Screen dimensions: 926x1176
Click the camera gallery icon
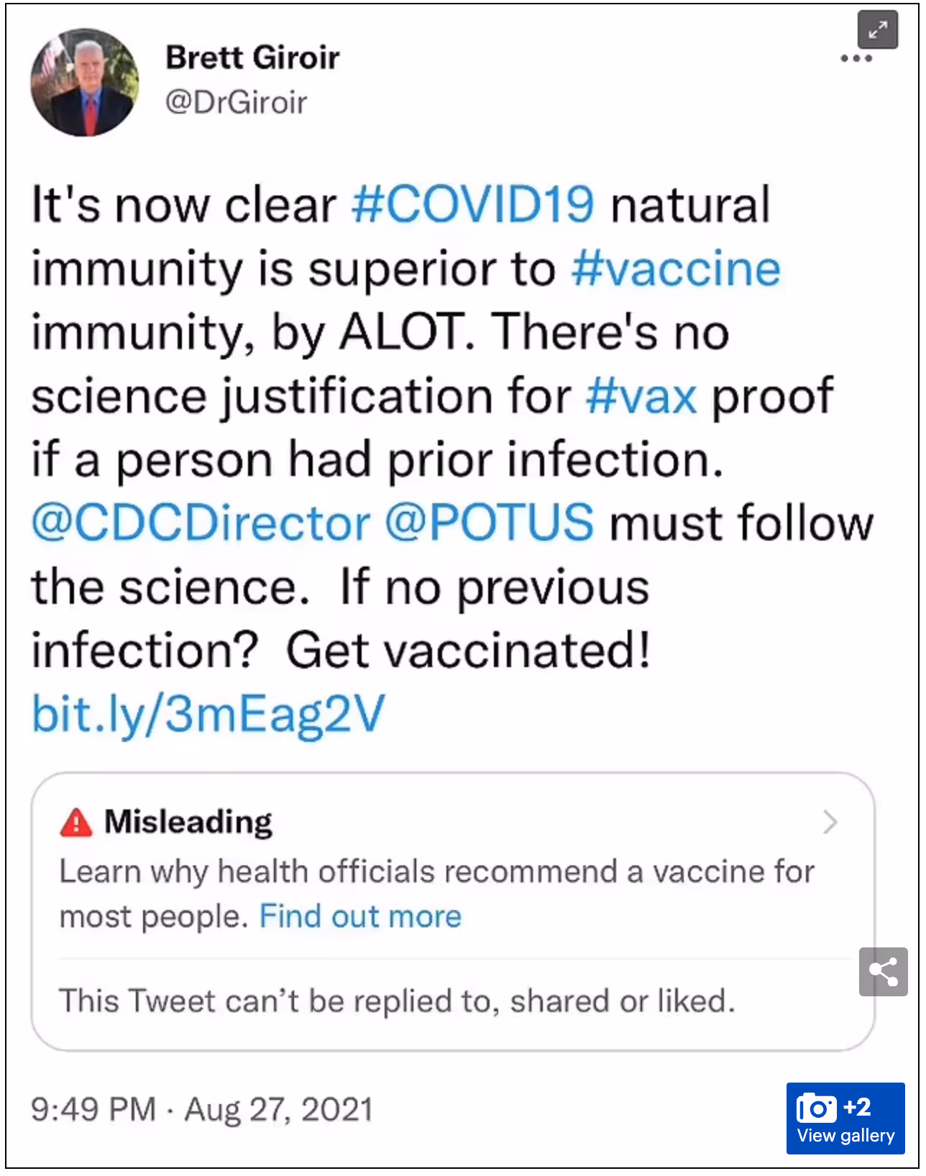[816, 1108]
